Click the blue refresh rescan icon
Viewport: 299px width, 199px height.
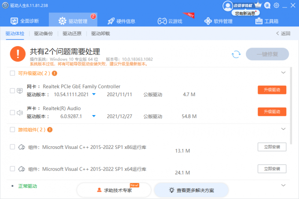click(236, 54)
